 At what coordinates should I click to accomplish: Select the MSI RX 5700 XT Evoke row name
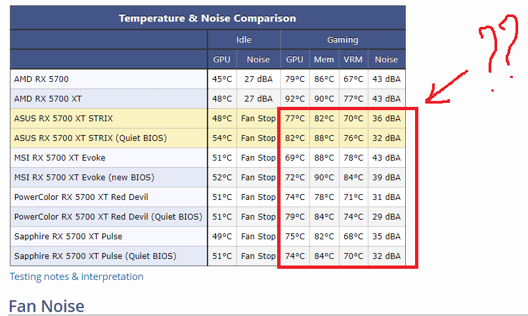(x=60, y=158)
